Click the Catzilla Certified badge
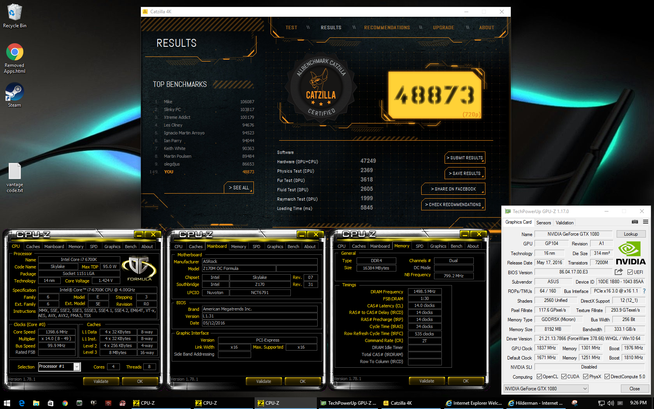Screen dimensions: 654x409 click(x=321, y=88)
